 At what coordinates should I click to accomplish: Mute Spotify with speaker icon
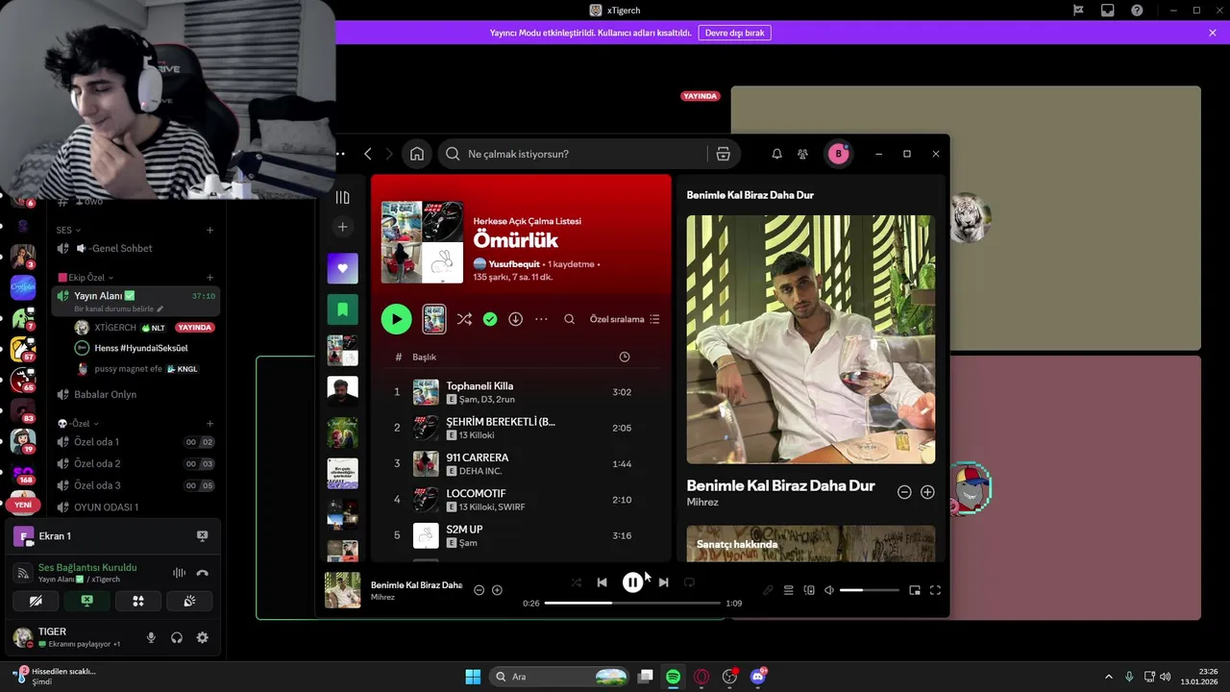[829, 590]
